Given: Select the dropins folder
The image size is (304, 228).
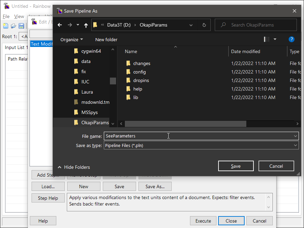Looking at the screenshot, I should (x=141, y=80).
